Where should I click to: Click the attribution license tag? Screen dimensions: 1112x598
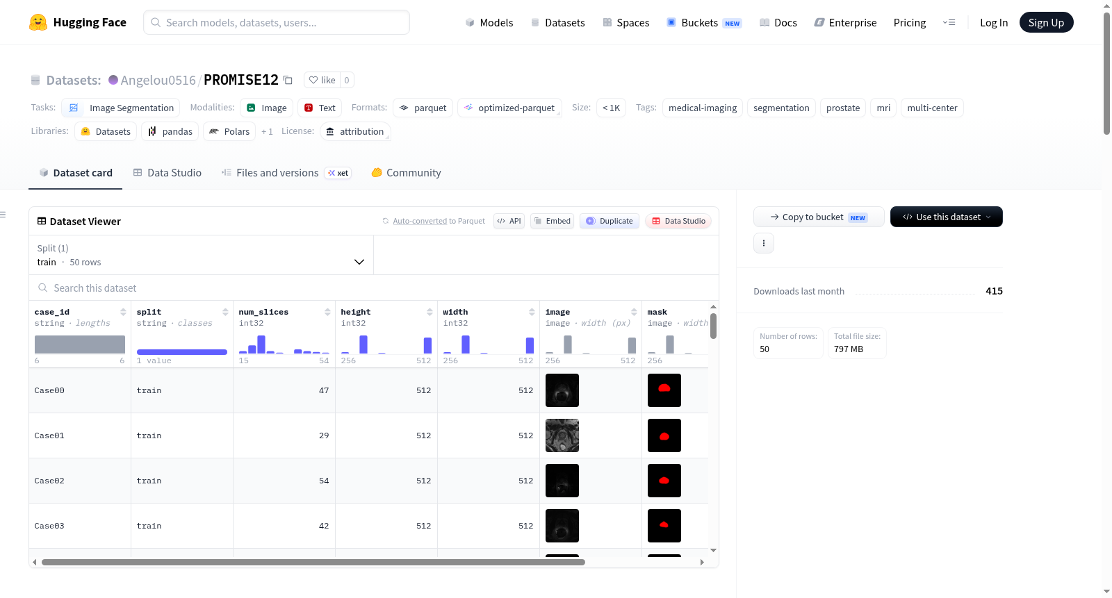click(355, 131)
